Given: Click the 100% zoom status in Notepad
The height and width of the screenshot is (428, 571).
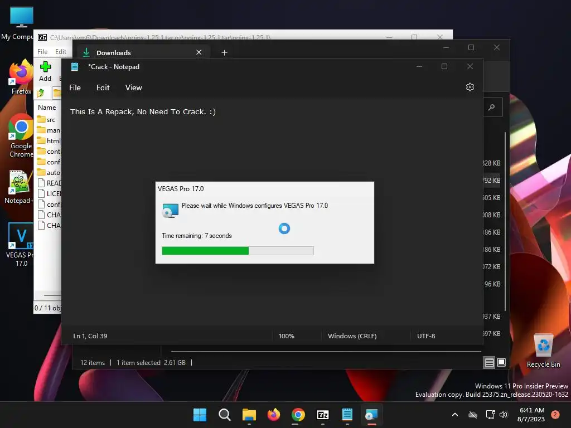Looking at the screenshot, I should [286, 336].
